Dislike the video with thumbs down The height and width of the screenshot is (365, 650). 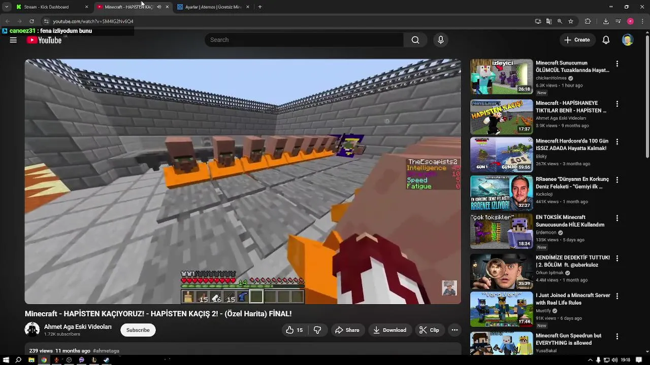(x=317, y=330)
